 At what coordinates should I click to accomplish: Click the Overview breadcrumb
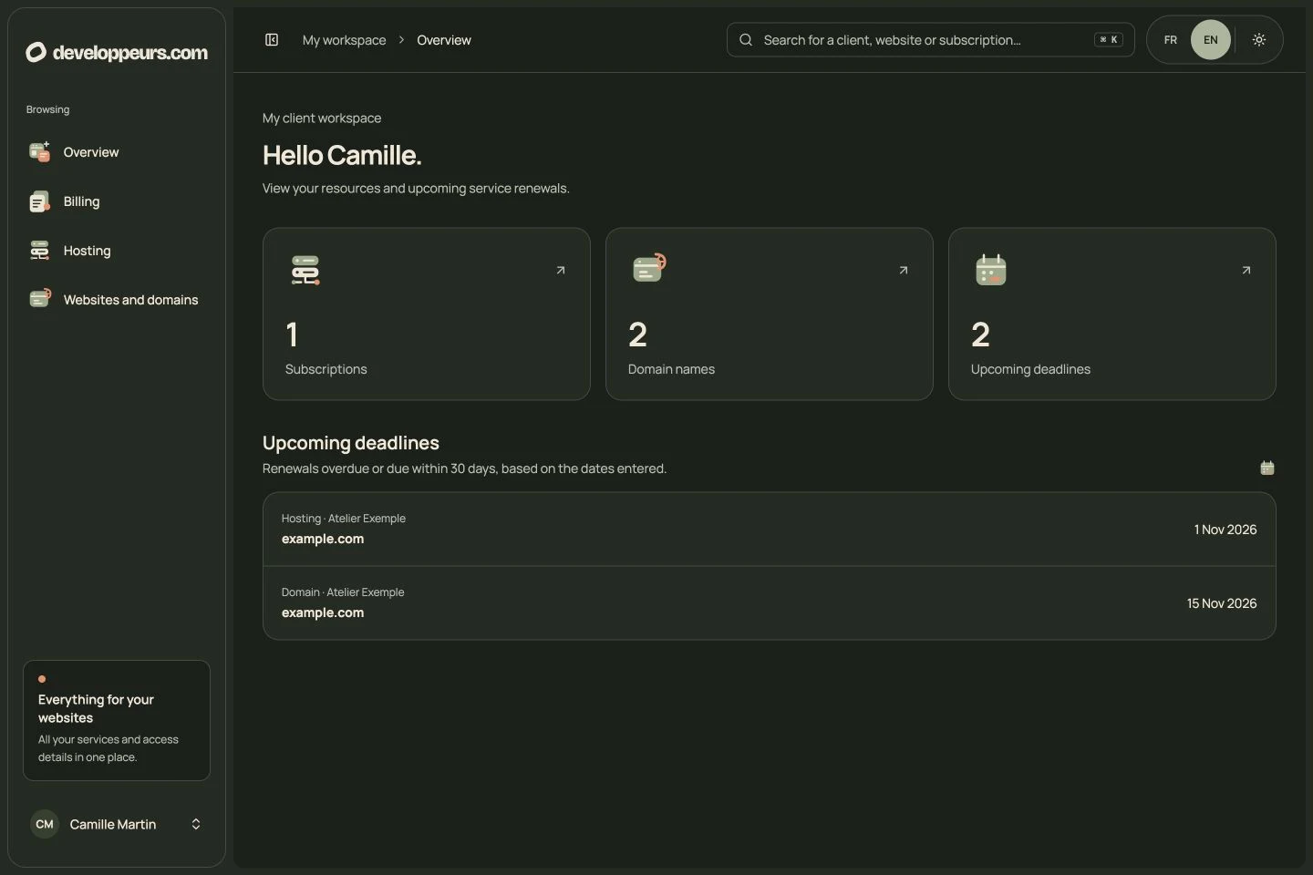444,40
